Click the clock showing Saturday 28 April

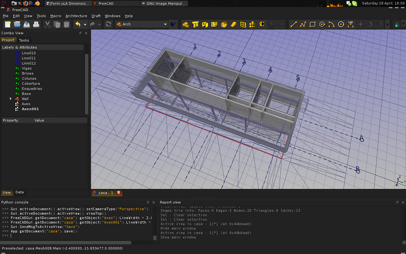[383, 4]
